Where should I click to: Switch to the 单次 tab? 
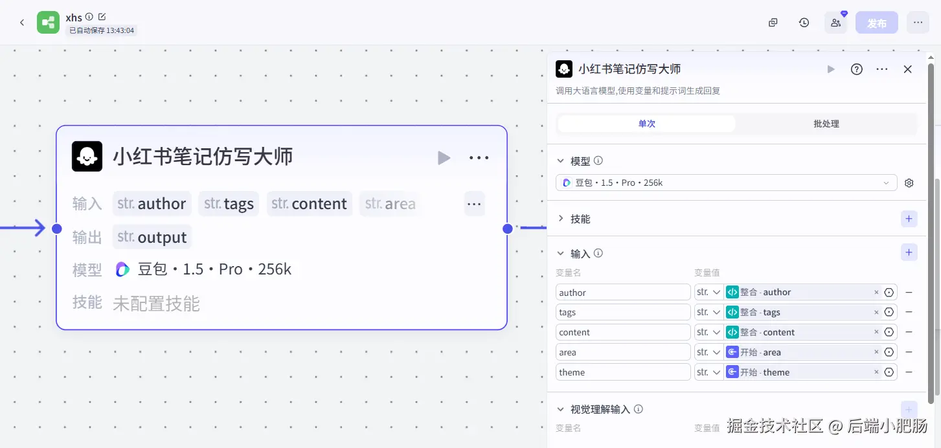(646, 124)
